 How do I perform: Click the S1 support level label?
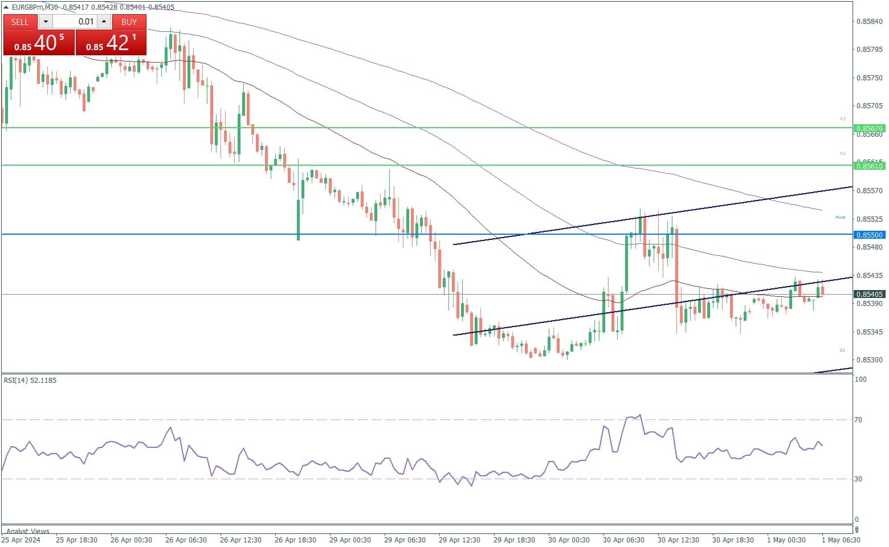click(x=842, y=350)
